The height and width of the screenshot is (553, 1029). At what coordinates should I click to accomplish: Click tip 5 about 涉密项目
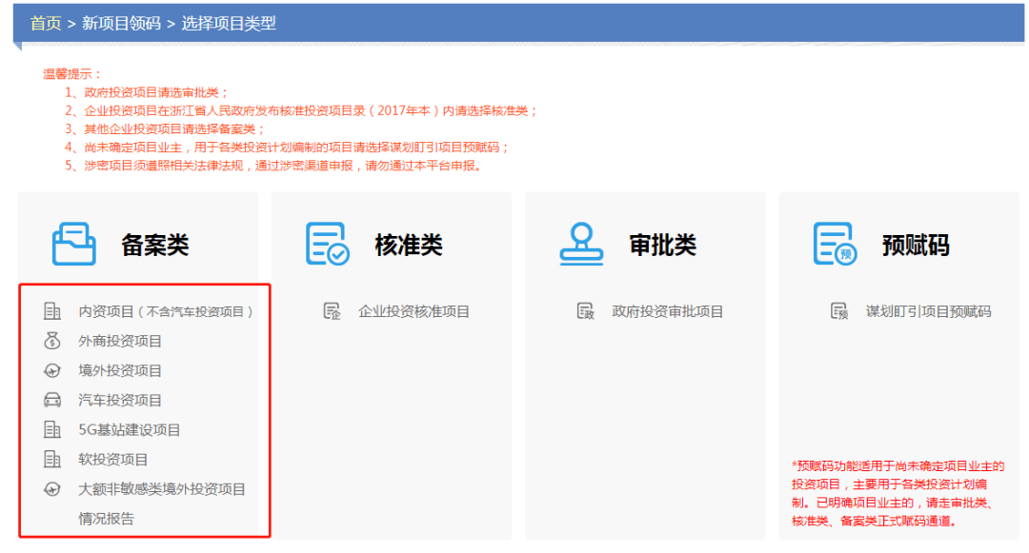point(273,166)
